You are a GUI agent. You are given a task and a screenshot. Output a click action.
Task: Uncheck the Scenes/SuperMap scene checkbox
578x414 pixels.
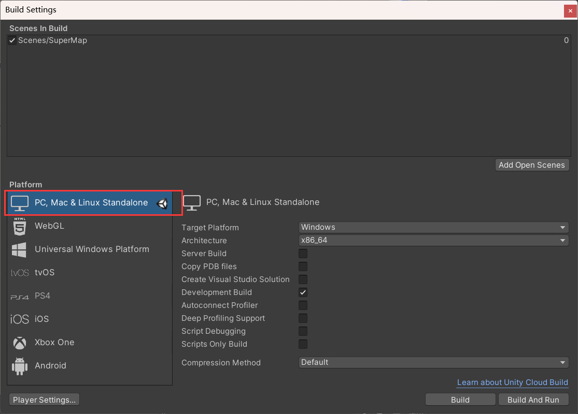point(12,40)
